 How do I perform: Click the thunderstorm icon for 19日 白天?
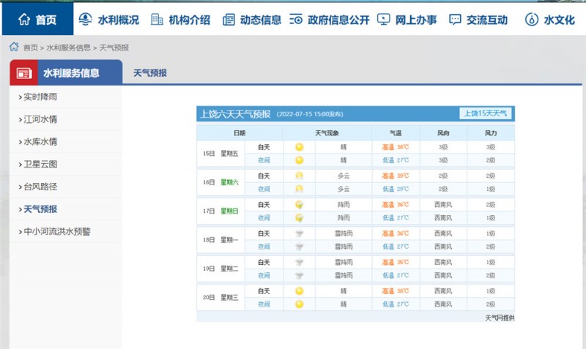click(x=299, y=263)
